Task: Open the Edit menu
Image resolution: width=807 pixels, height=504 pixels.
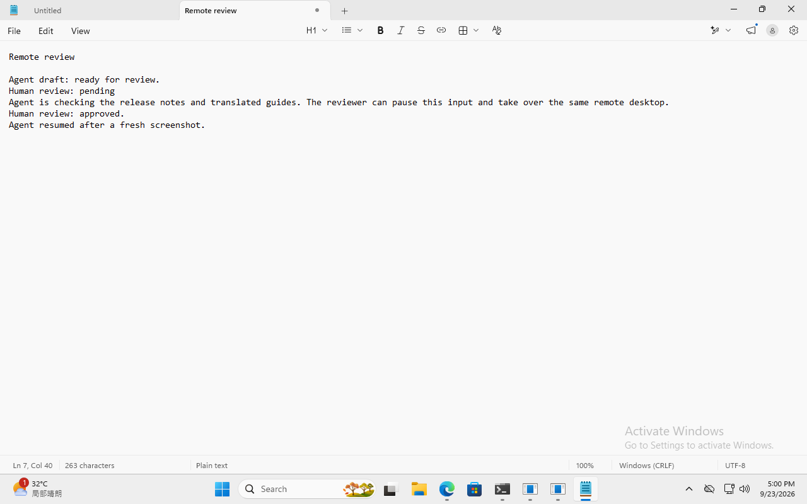Action: point(45,30)
